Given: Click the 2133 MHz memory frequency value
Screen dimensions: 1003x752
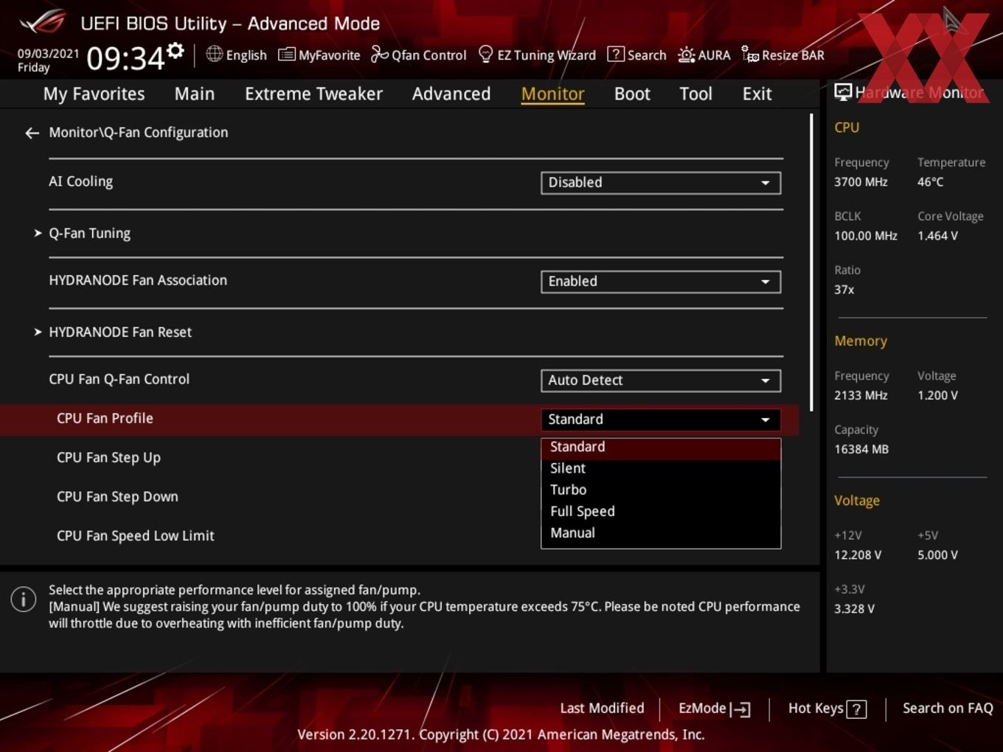Looking at the screenshot, I should [x=861, y=395].
